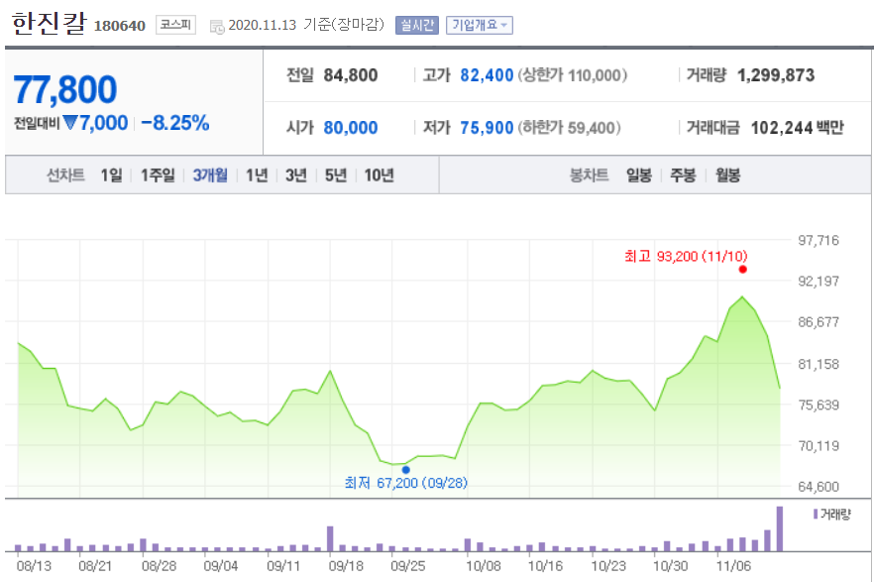Show the 월봉 monthly candle chart
Image resolution: width=874 pixels, height=582 pixels.
pos(728,175)
